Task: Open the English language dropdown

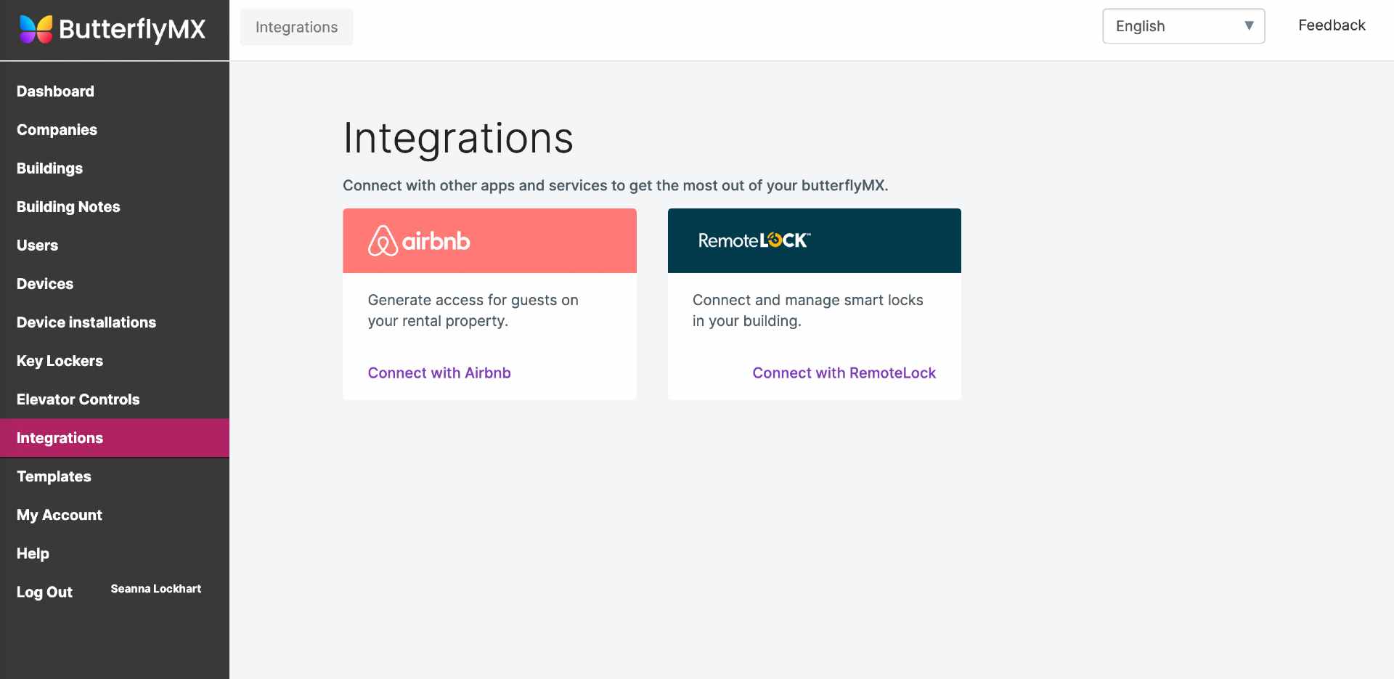Action: [x=1183, y=25]
